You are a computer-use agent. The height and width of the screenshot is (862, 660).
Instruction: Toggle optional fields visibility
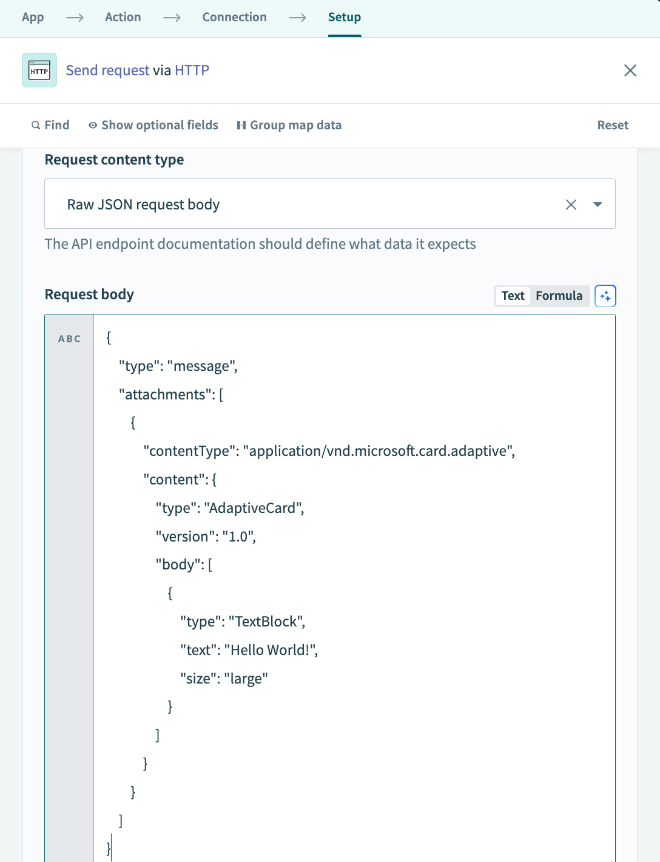click(x=160, y=125)
